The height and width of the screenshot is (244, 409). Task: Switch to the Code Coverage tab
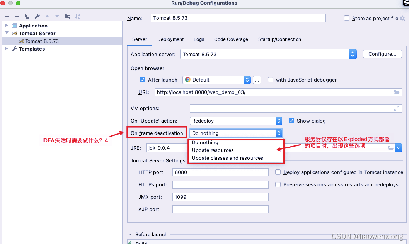(x=231, y=39)
